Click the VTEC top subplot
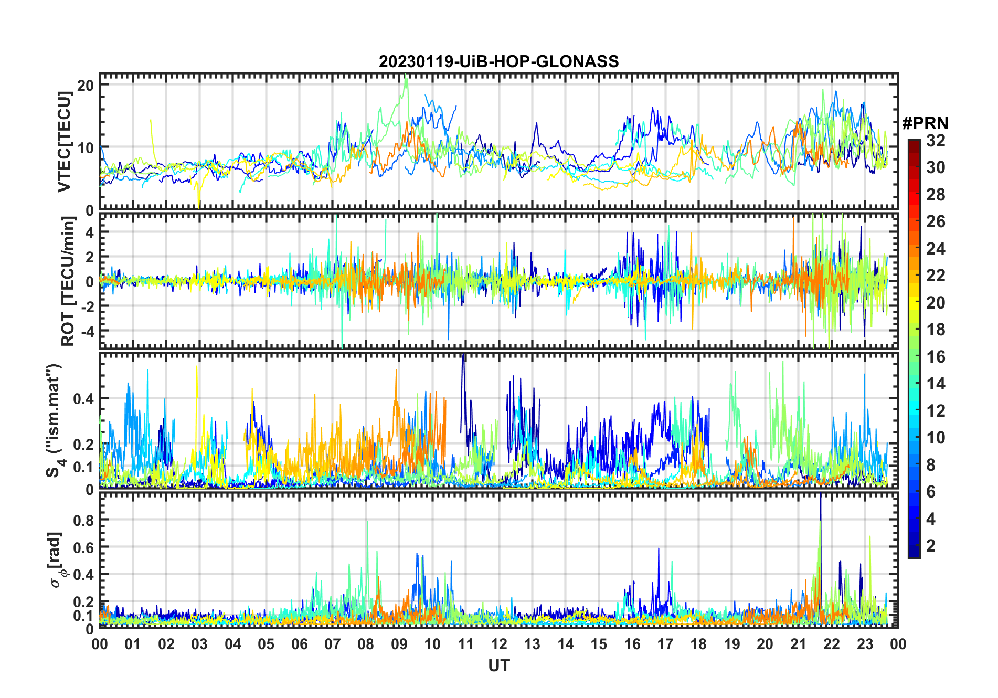Image resolution: width=998 pixels, height=698 pixels. tap(498, 142)
